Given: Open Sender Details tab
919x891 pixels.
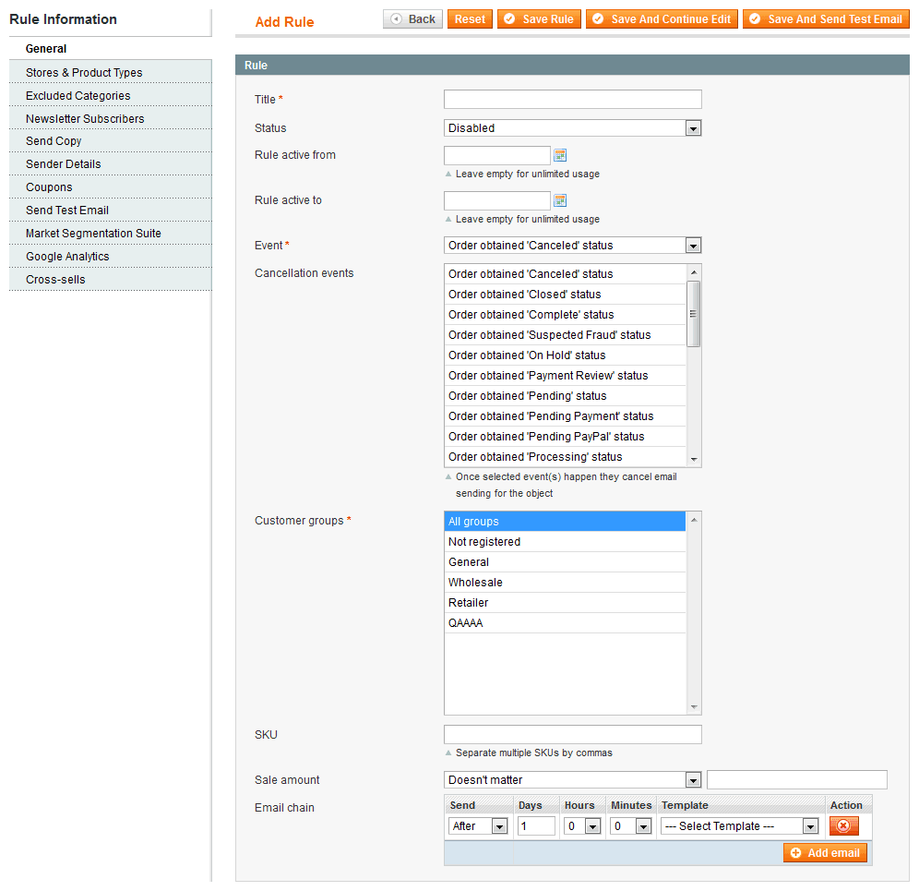Looking at the screenshot, I should (110, 164).
